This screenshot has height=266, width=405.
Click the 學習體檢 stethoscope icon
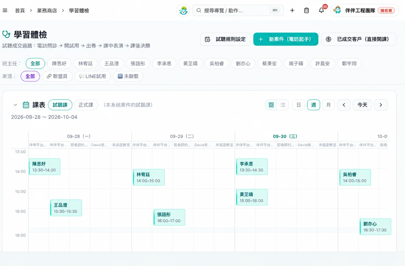pyautogui.click(x=6, y=34)
